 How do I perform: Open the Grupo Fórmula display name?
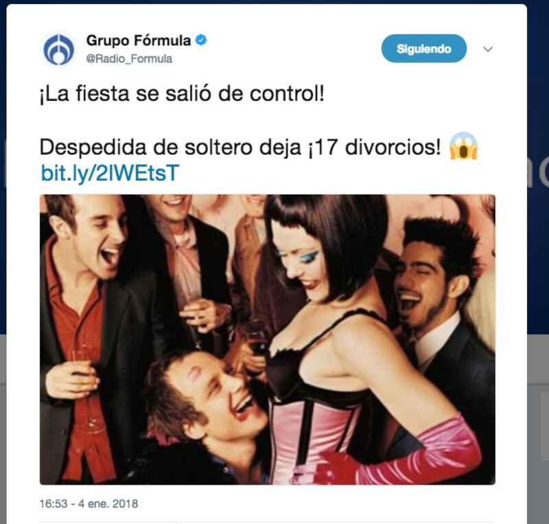[139, 41]
